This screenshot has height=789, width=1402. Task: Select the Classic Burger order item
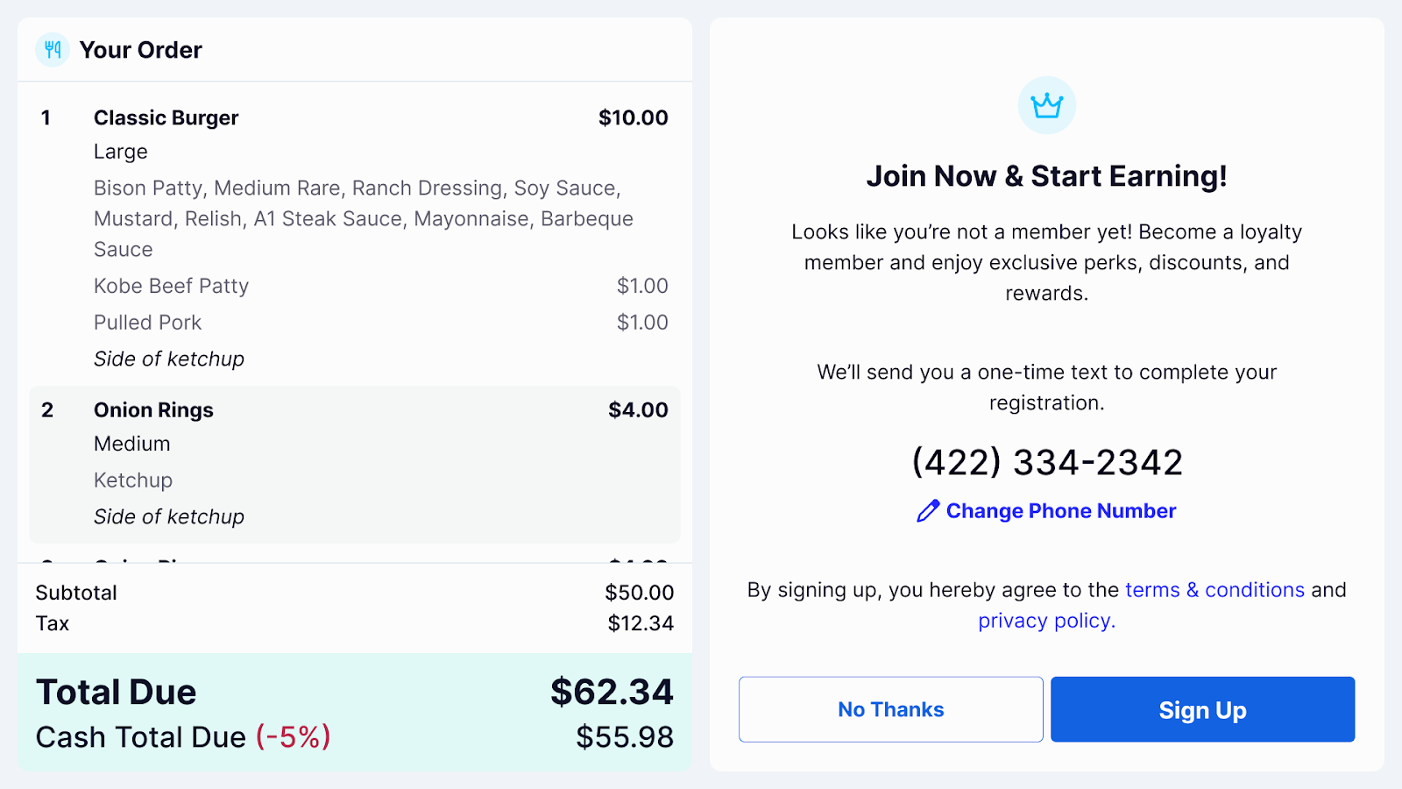tap(166, 118)
